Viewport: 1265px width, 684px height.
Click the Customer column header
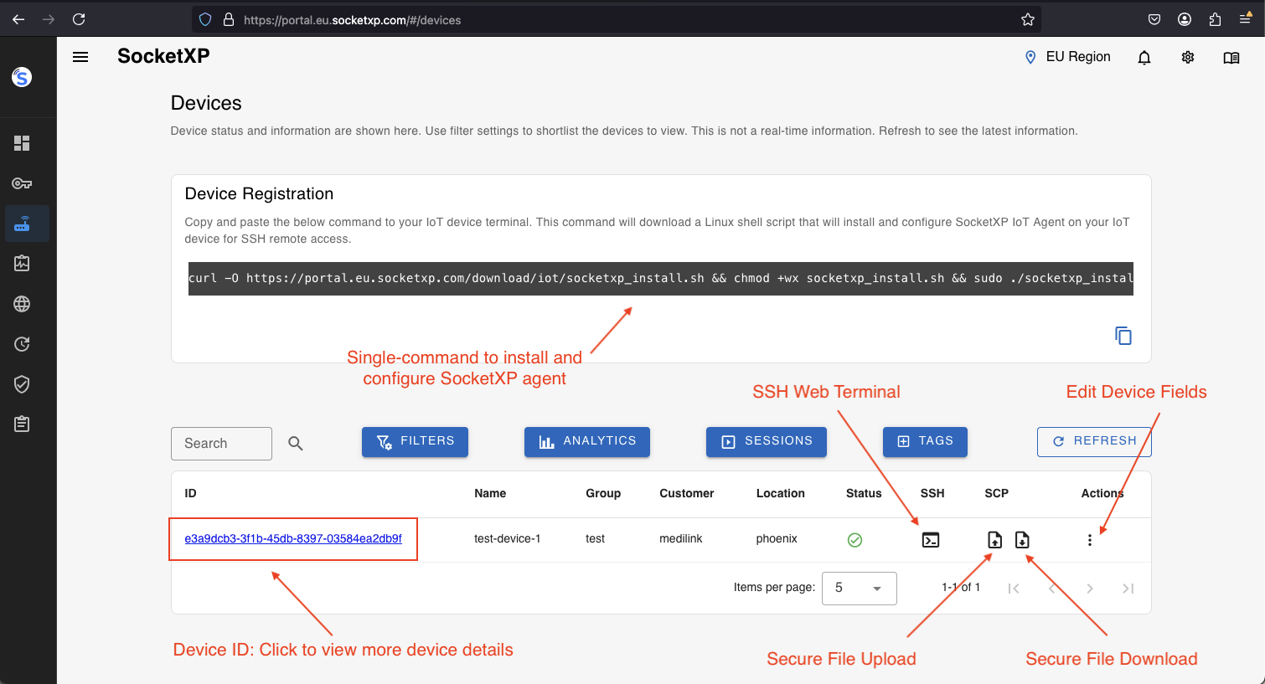686,493
